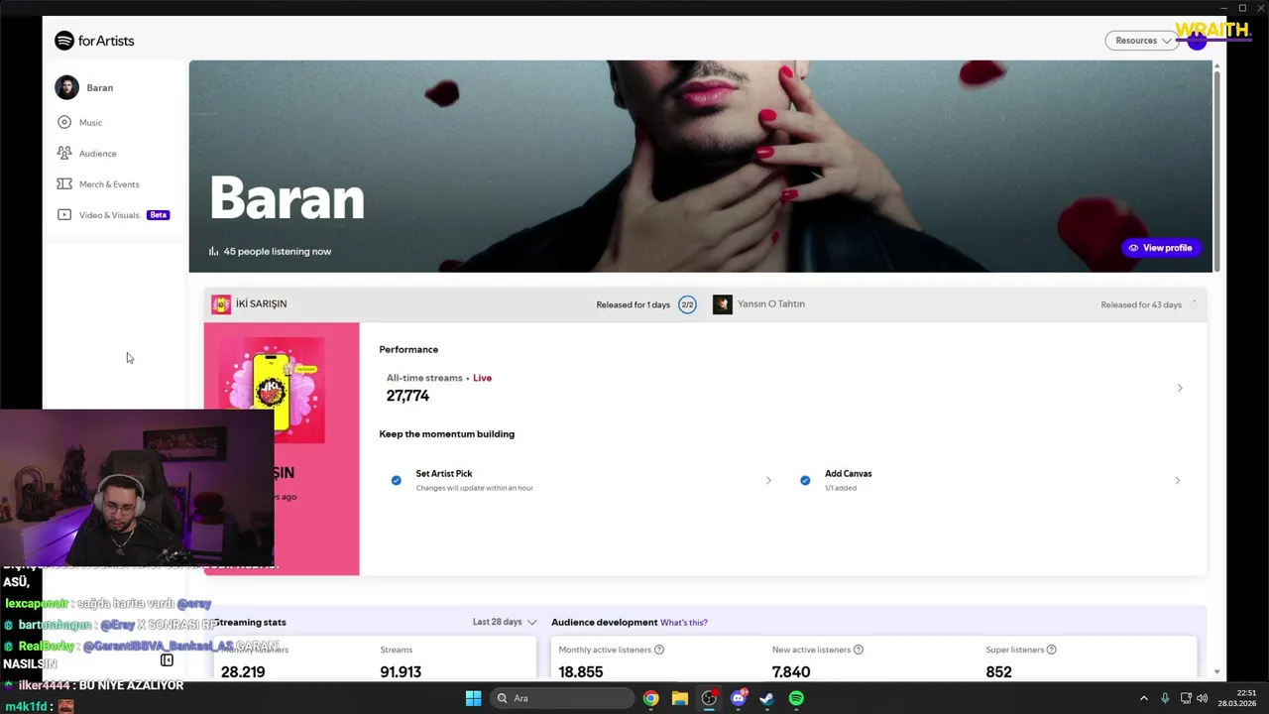Toggle the Add Canvas checkmark
The height and width of the screenshot is (714, 1269).
click(x=805, y=480)
